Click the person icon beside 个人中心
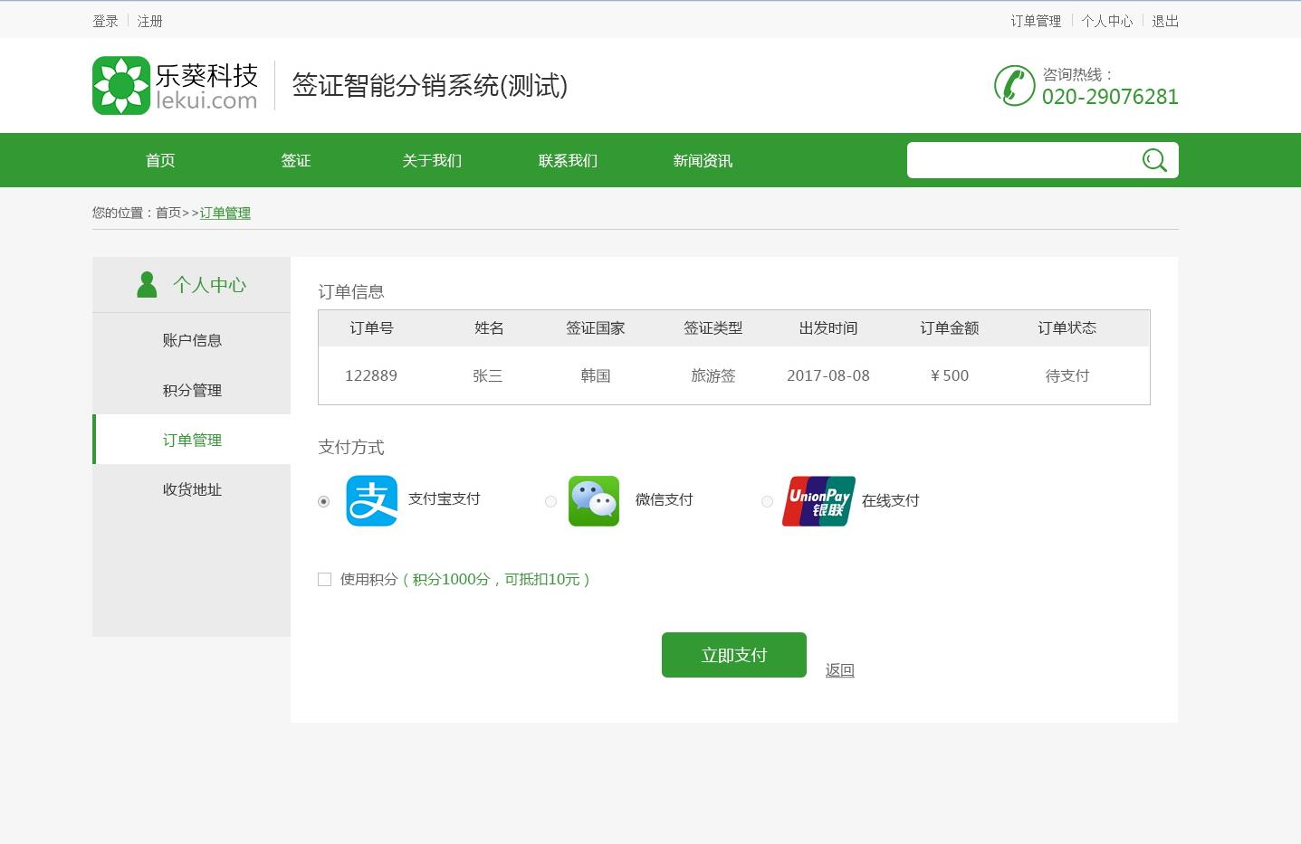 [146, 283]
